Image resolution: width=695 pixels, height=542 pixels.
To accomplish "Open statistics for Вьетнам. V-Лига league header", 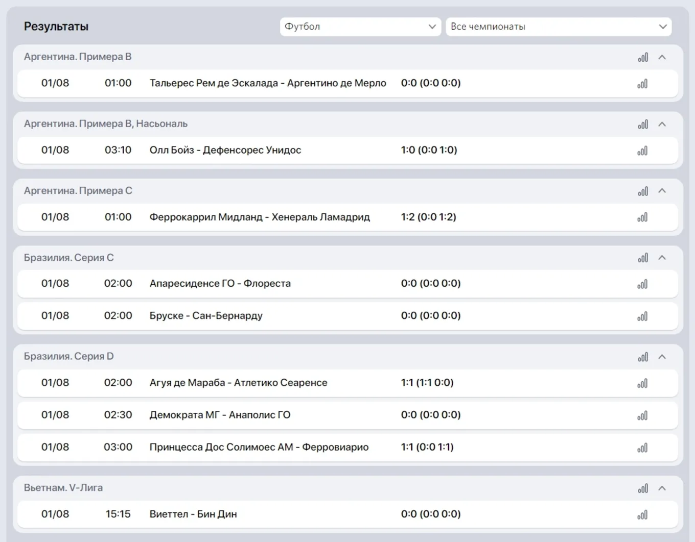I will 643,488.
